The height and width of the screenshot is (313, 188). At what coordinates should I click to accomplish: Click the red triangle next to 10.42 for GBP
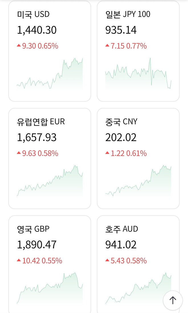click(19, 260)
